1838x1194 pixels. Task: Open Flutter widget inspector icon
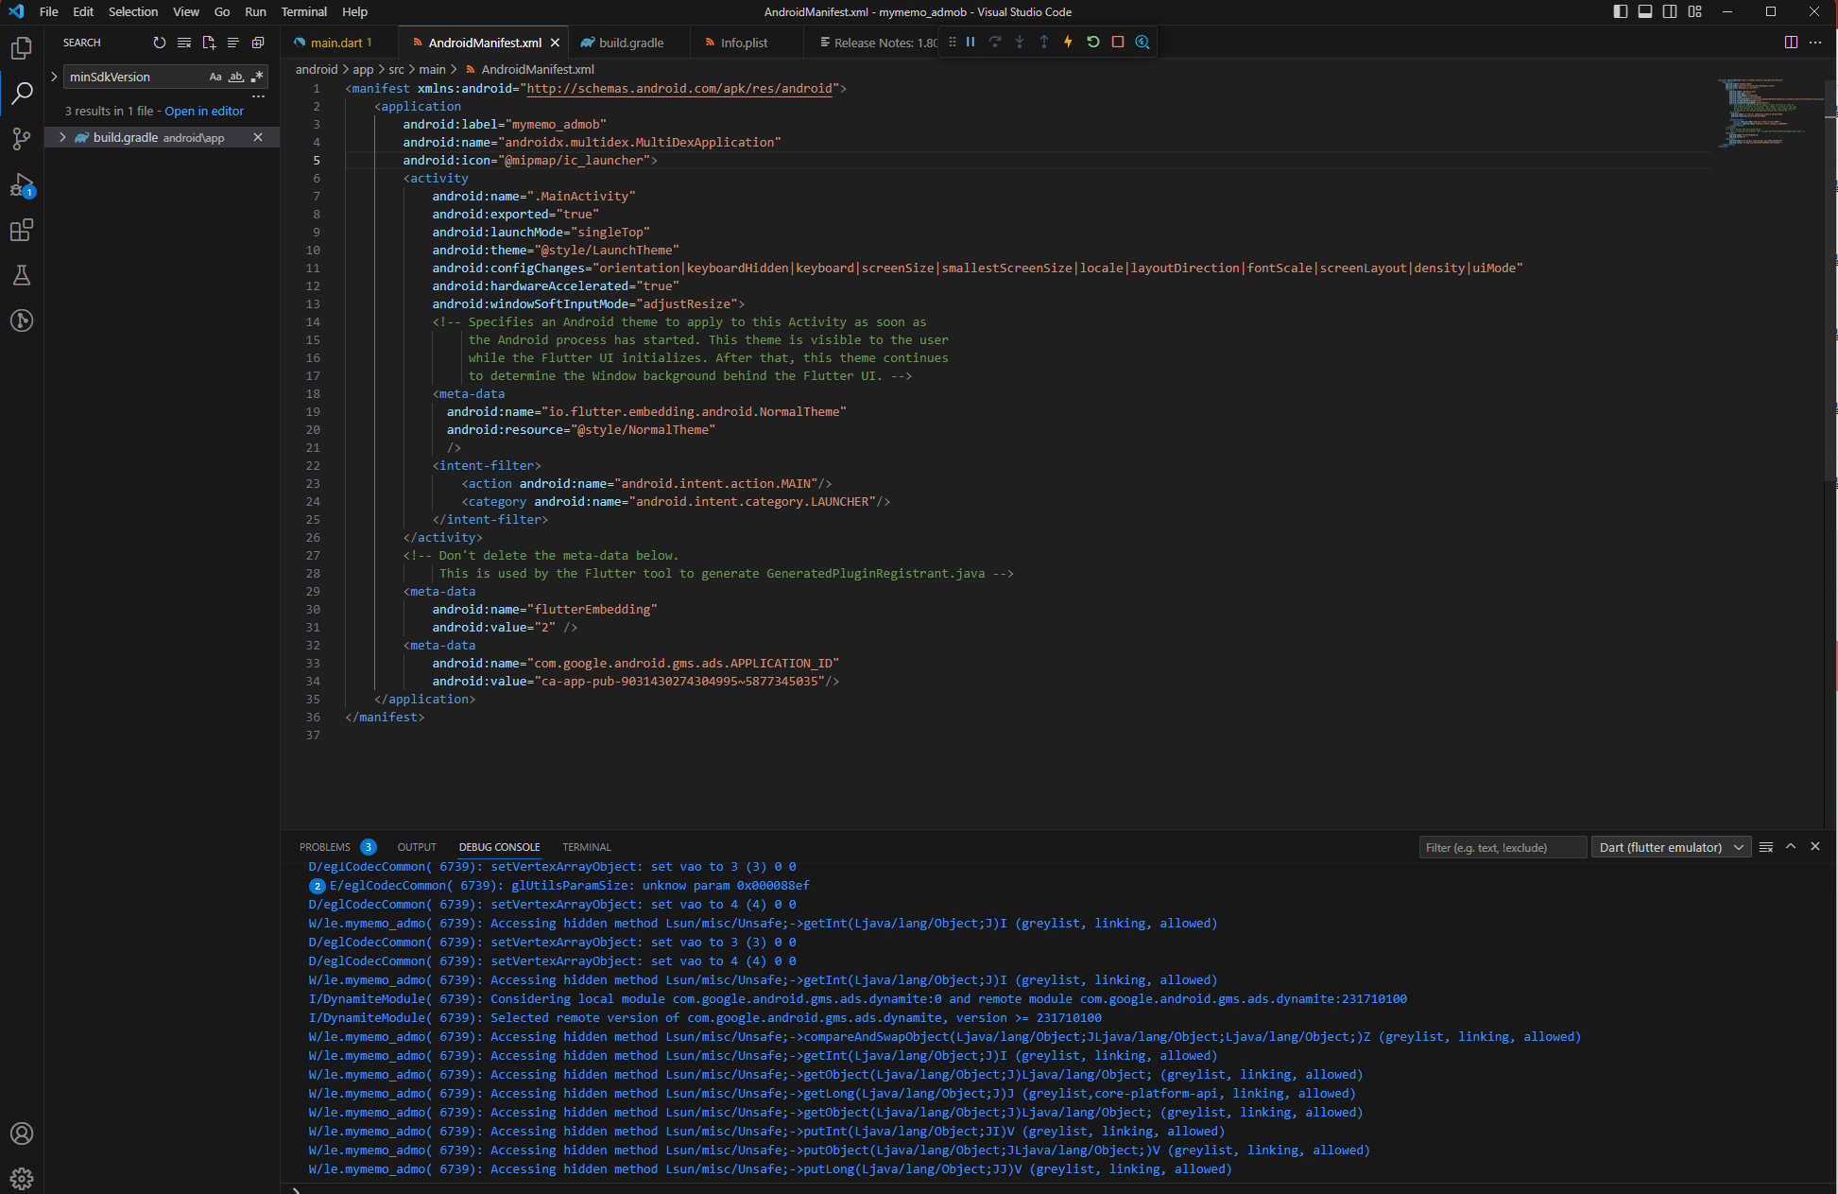tap(1142, 42)
